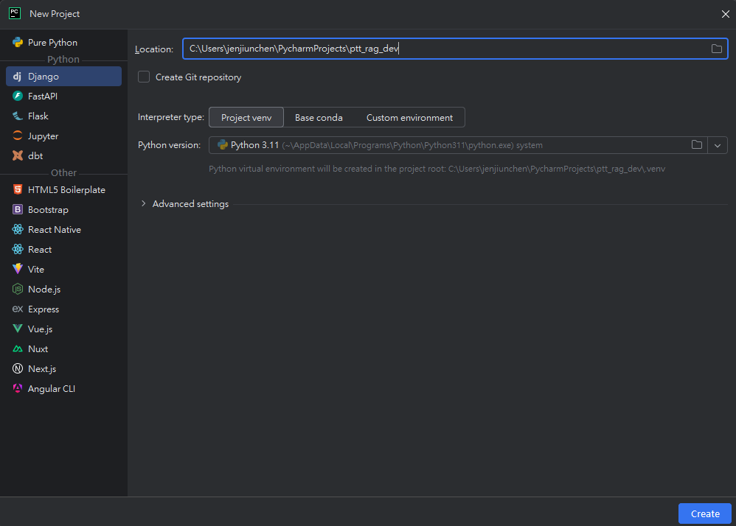The image size is (736, 526).
Task: Click the Python version label
Action: click(169, 145)
